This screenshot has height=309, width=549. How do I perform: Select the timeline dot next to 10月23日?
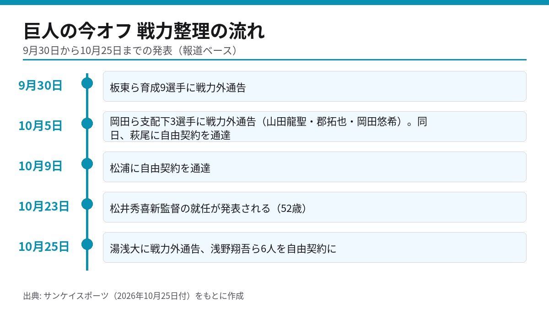87,204
